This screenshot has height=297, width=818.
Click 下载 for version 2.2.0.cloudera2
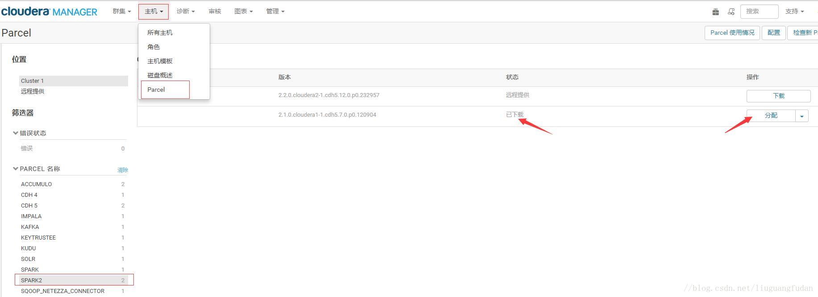[x=778, y=96]
